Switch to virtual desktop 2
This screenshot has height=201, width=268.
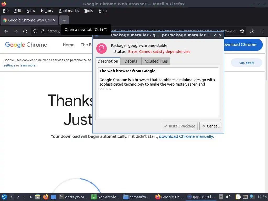[x=18, y=197]
